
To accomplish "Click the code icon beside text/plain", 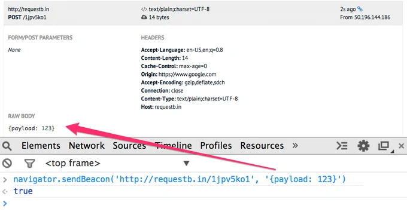I will (x=144, y=10).
